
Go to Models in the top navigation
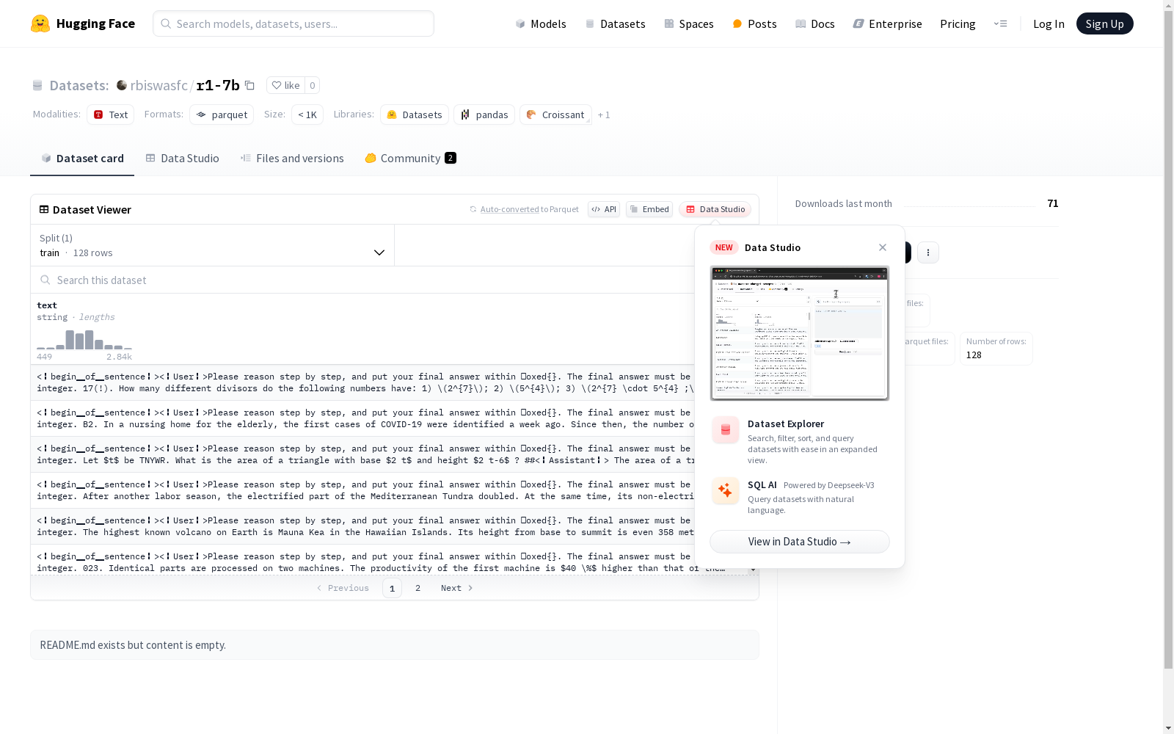point(541,23)
